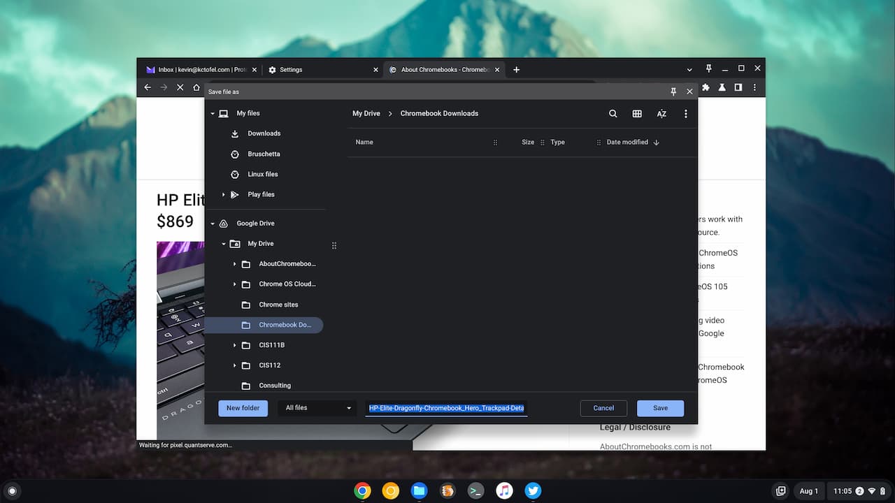The width and height of the screenshot is (895, 503).
Task: Open the music app on shelf
Action: (x=504, y=490)
